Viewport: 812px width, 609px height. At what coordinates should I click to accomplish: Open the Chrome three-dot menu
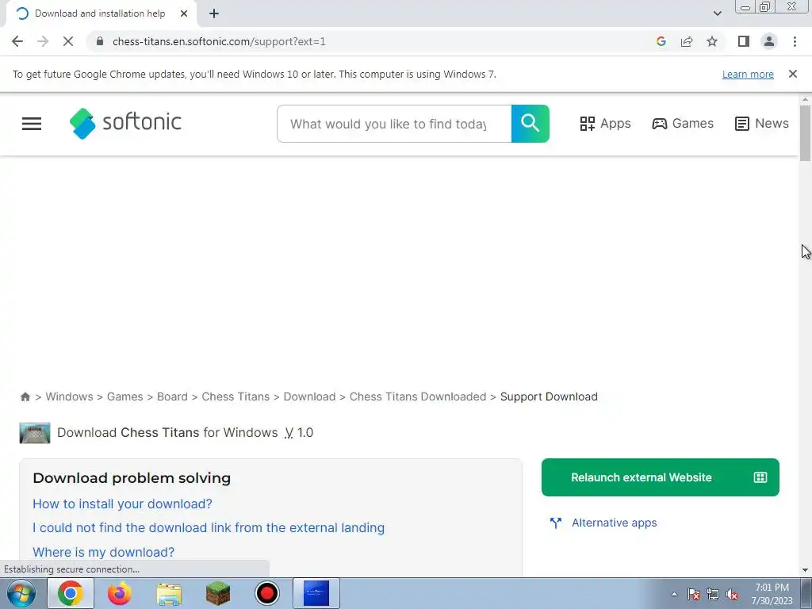(795, 41)
